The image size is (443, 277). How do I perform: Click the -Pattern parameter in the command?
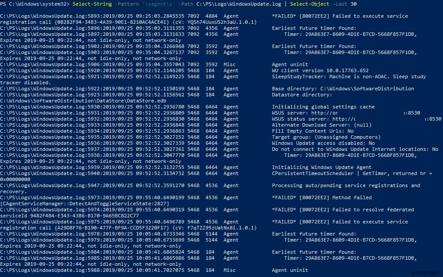(127, 4)
